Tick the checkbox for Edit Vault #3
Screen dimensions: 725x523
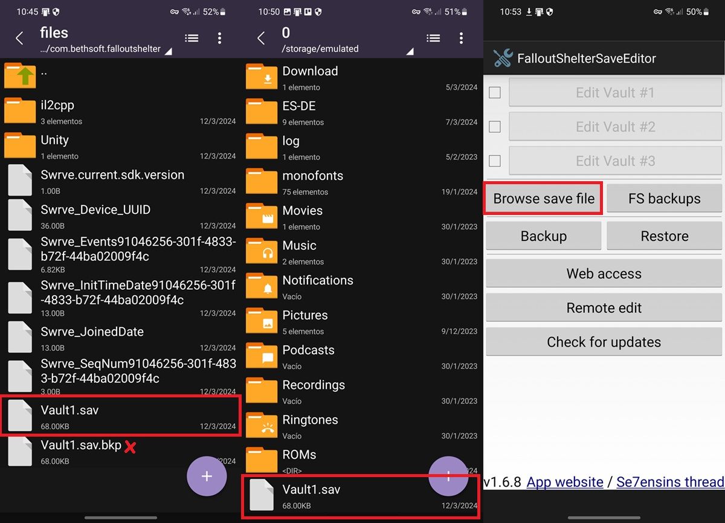click(x=494, y=161)
